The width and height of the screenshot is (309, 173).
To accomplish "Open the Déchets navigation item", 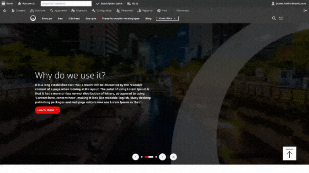I will 74,18.
